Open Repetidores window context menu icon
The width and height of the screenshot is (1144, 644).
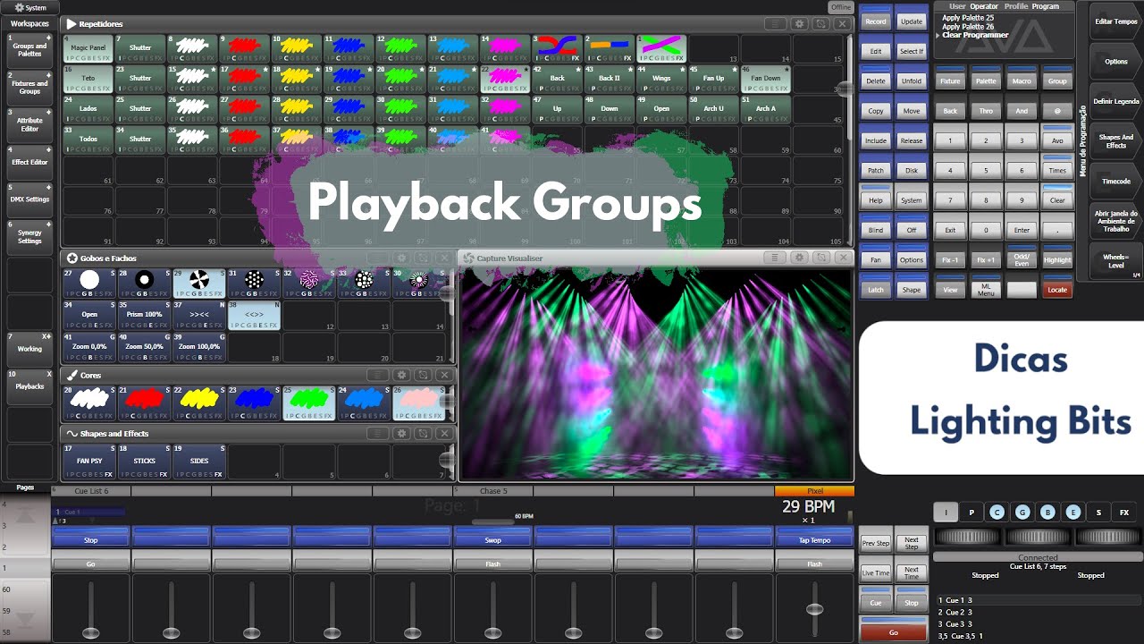coord(778,24)
